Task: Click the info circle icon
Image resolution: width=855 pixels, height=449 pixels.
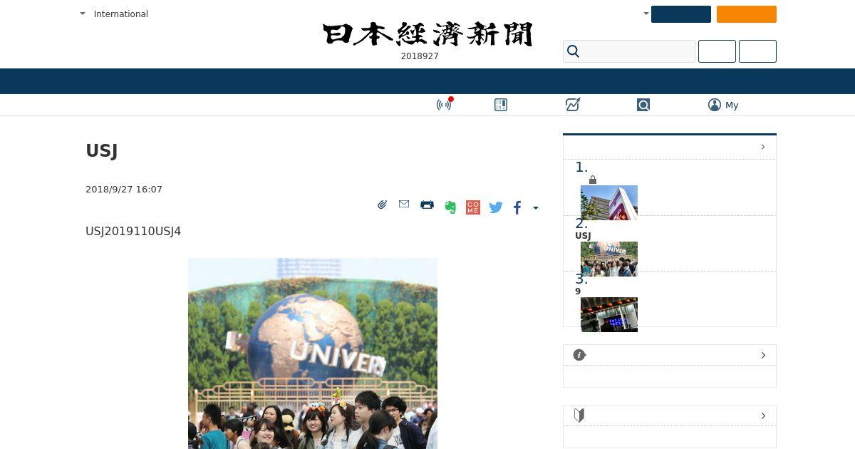Action: click(x=579, y=355)
